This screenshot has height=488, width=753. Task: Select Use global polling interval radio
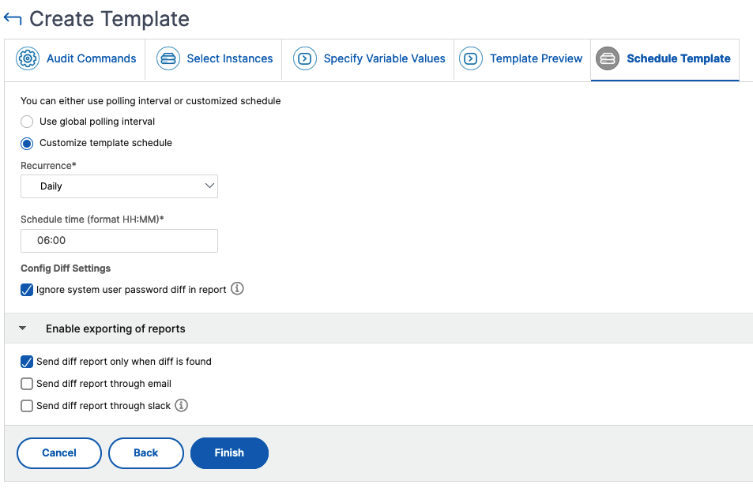(27, 122)
